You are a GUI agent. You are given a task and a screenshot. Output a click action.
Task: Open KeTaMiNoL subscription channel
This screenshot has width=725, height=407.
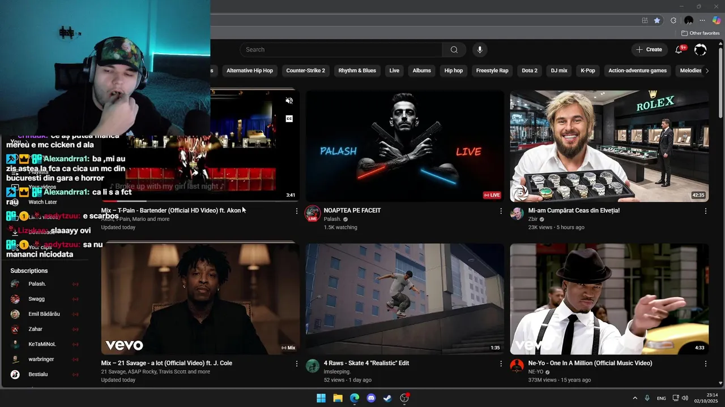click(x=44, y=344)
